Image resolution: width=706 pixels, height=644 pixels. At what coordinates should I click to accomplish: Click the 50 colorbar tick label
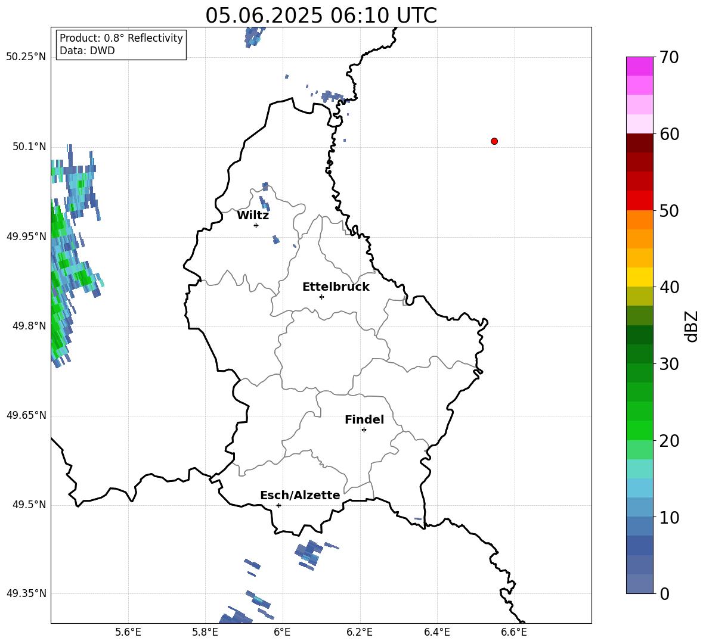pos(669,211)
